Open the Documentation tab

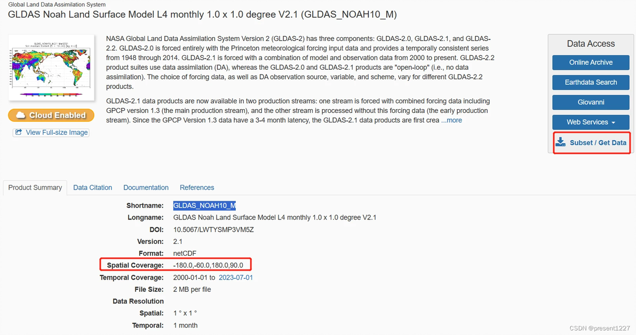pyautogui.click(x=146, y=187)
